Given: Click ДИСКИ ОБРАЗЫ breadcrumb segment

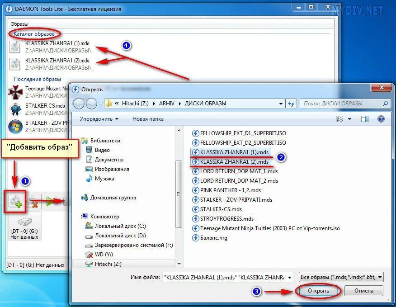Looking at the screenshot, I should point(205,104).
